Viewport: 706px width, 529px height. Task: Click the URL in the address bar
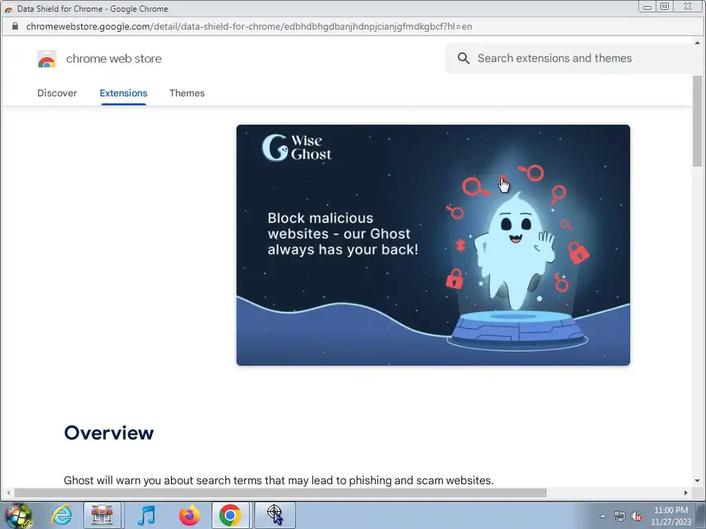249,26
